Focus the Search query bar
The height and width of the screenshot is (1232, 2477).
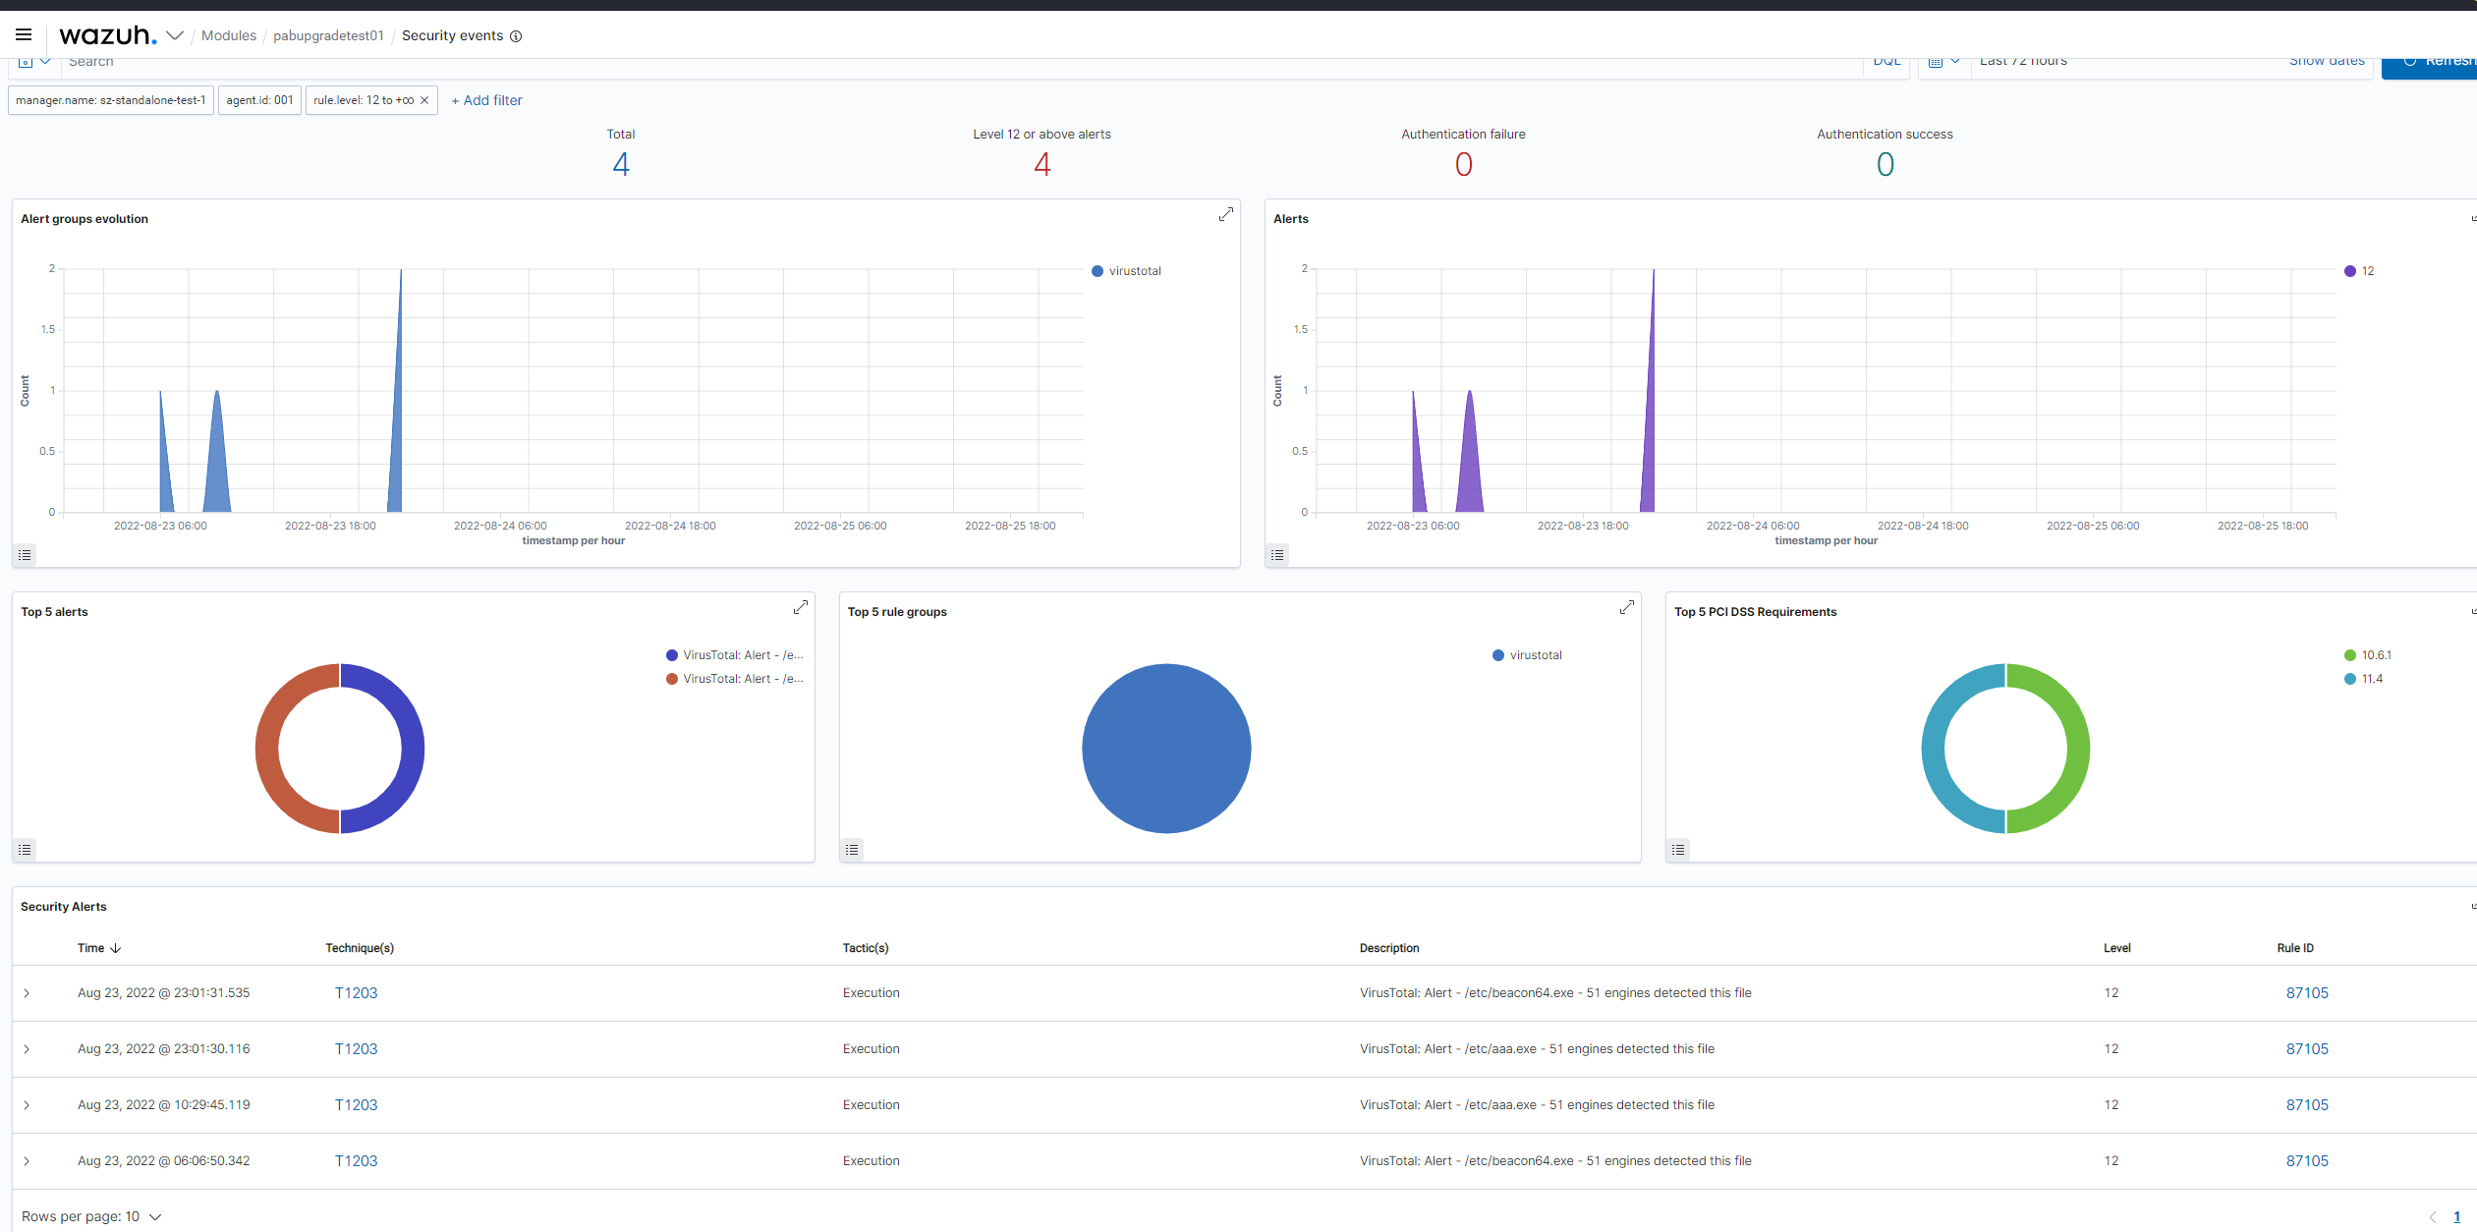click(x=963, y=63)
